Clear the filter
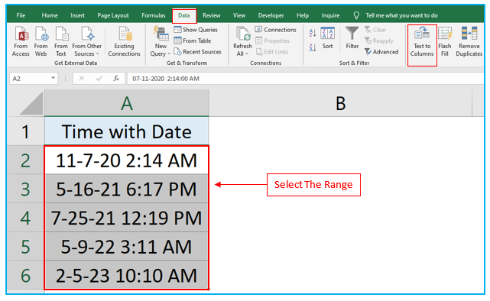The height and width of the screenshot is (301, 490). (375, 30)
